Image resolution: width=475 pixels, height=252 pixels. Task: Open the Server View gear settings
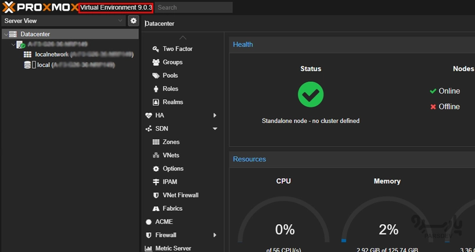coord(134,20)
